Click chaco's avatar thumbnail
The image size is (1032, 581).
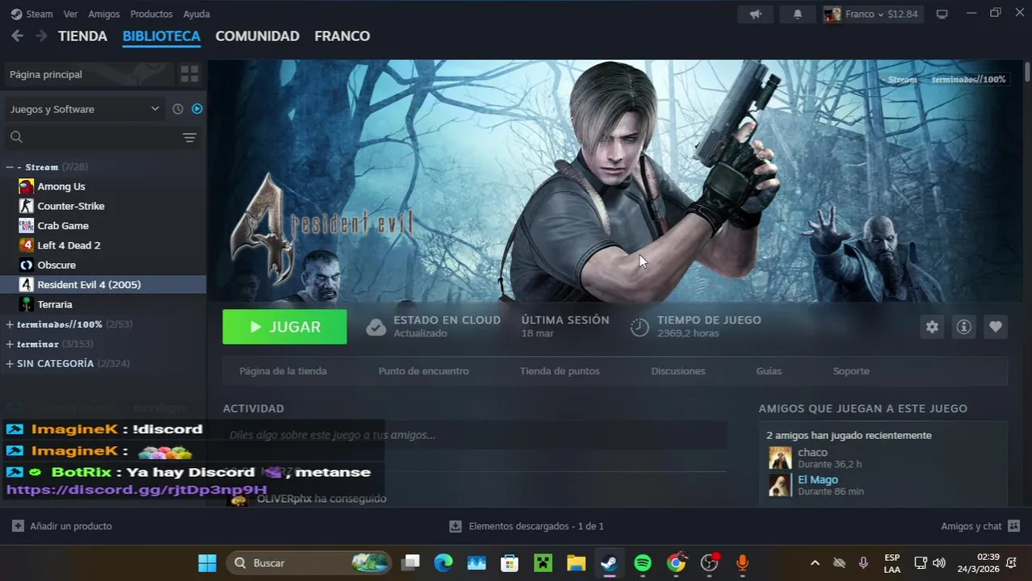(780, 458)
